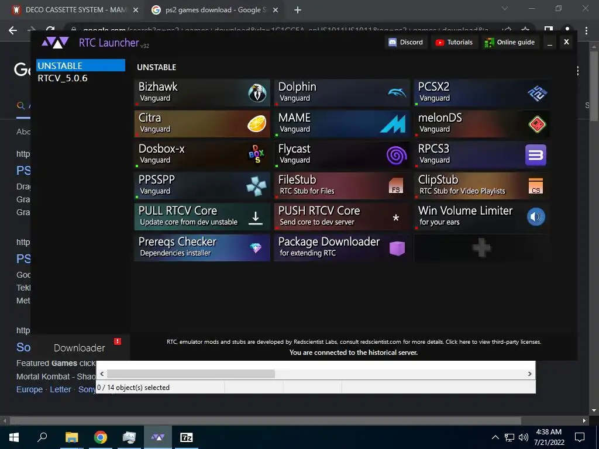Launch Dosbox-x via its DOS box icon
The width and height of the screenshot is (599, 449).
257,154
